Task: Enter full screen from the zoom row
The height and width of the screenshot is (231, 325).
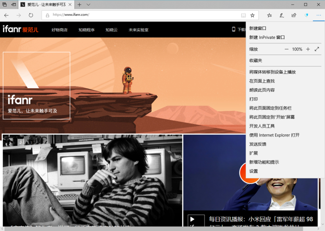Action: pos(317,49)
